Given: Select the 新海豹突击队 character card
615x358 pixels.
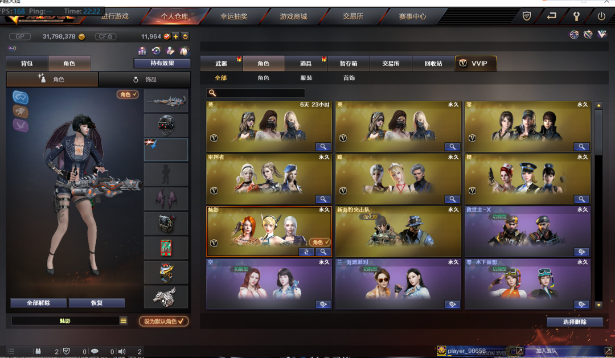Looking at the screenshot, I should pyautogui.click(x=398, y=232).
